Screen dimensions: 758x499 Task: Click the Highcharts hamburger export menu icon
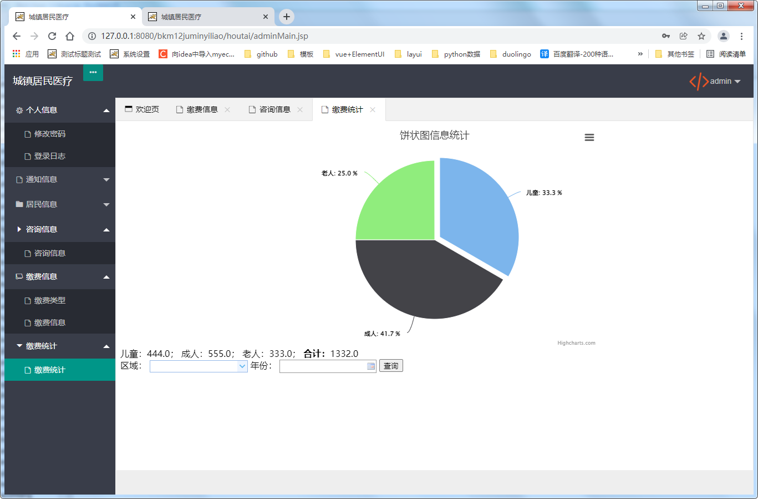(589, 137)
